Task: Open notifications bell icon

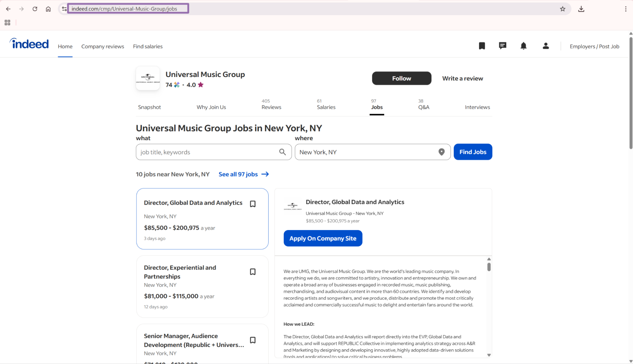Action: (x=523, y=46)
